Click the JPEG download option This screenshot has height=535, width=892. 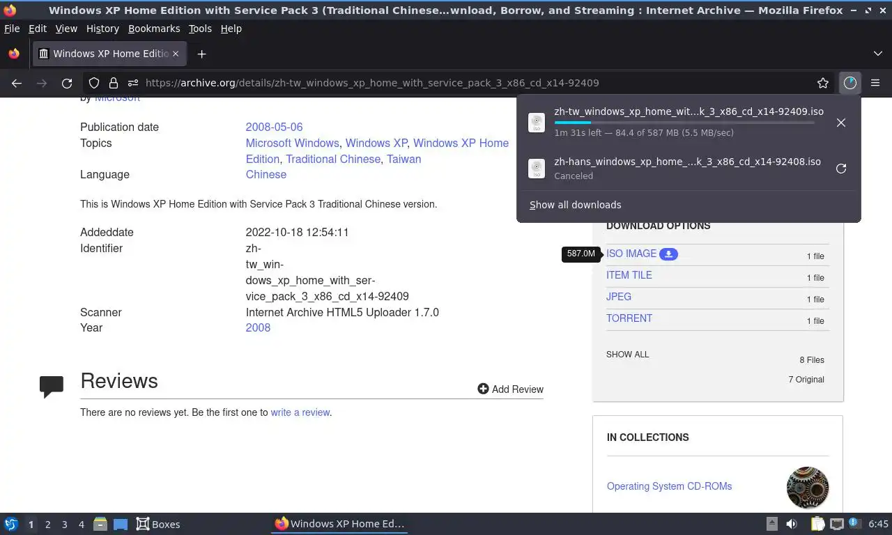[619, 297]
